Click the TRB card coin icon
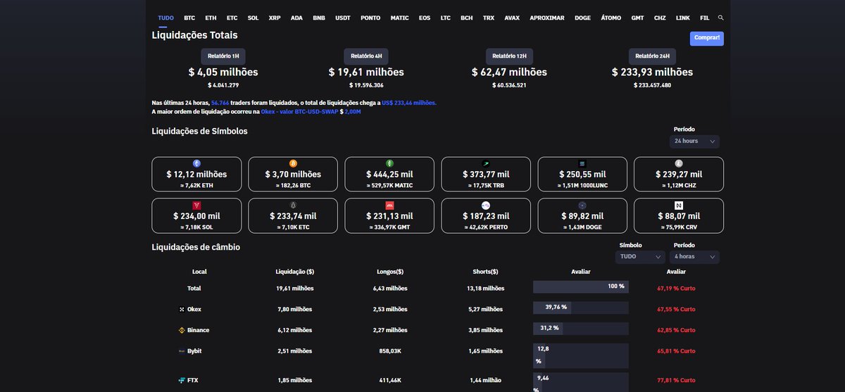Viewport: 845px width, 392px height. [486, 163]
